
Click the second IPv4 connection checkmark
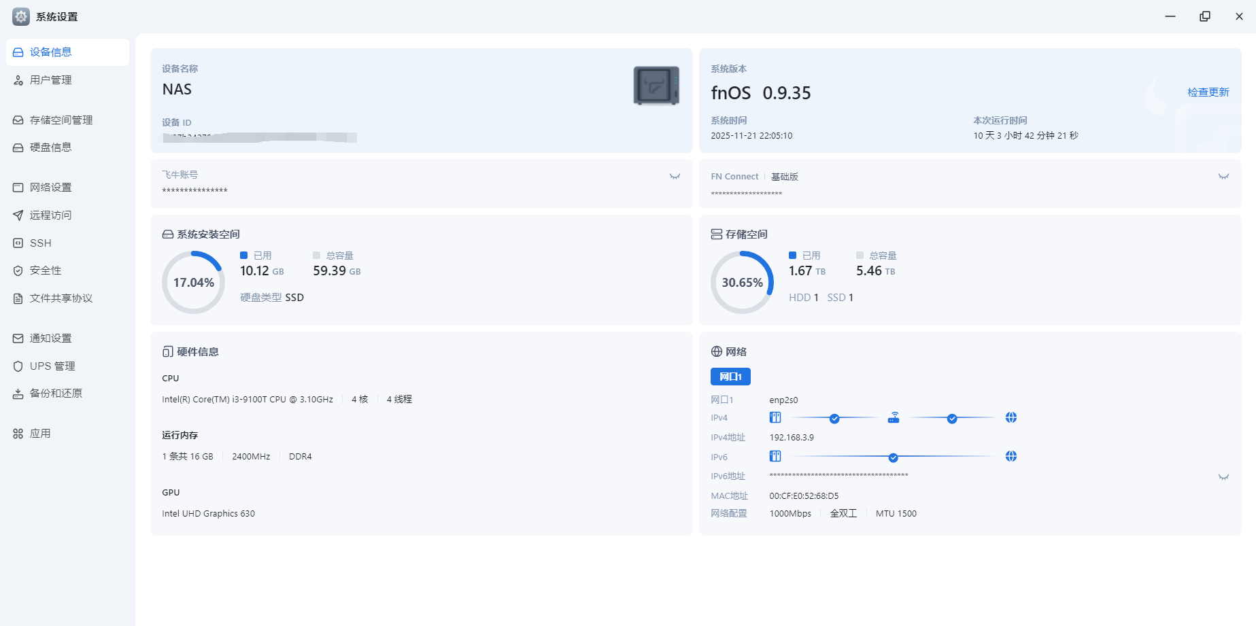pyautogui.click(x=952, y=419)
